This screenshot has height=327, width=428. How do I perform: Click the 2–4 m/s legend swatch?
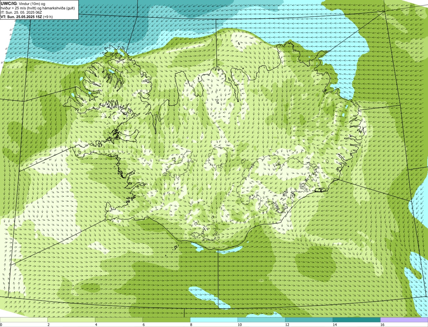(71, 320)
